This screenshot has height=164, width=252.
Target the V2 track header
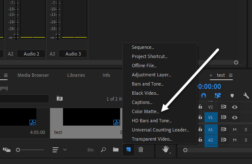click(211, 107)
